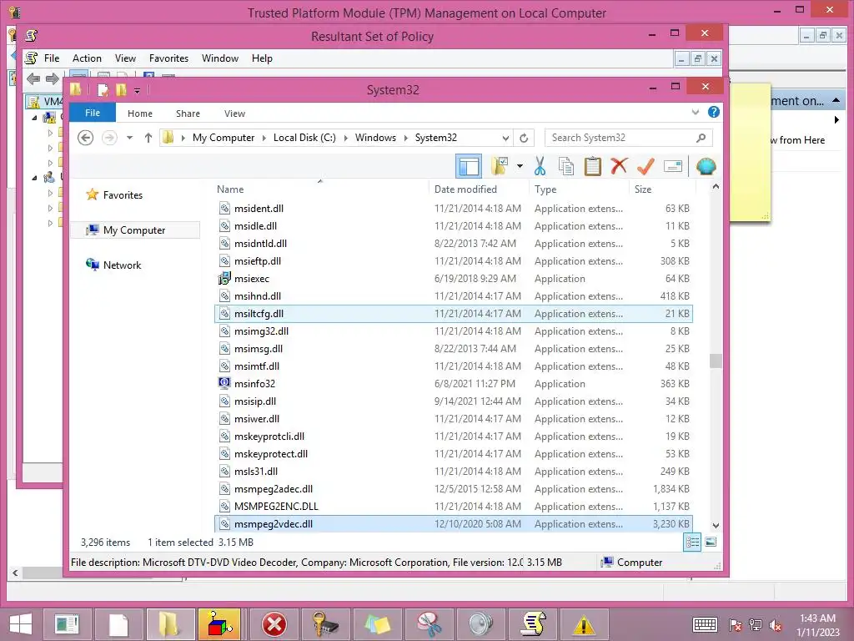Sort by the Date modified column
Viewport: 854px width, 641px height.
(465, 189)
